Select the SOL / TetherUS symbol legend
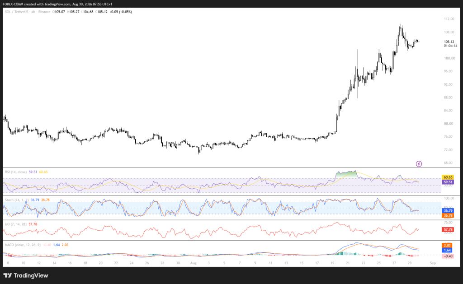The height and width of the screenshot is (284, 463). pos(28,12)
